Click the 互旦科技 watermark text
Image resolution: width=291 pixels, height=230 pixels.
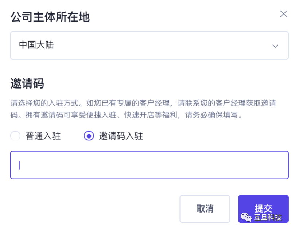268,217
